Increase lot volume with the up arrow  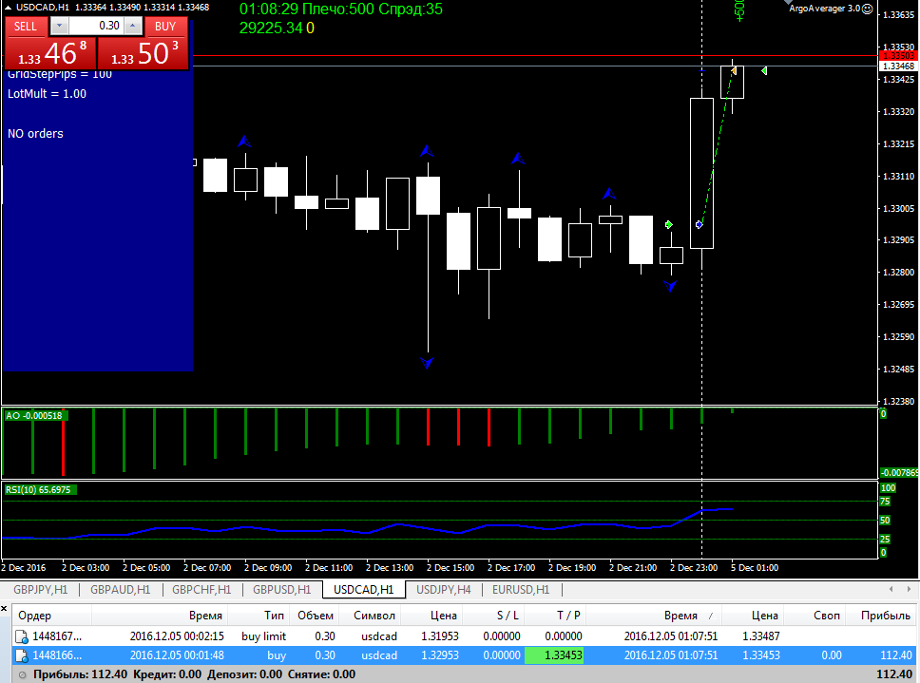(133, 26)
